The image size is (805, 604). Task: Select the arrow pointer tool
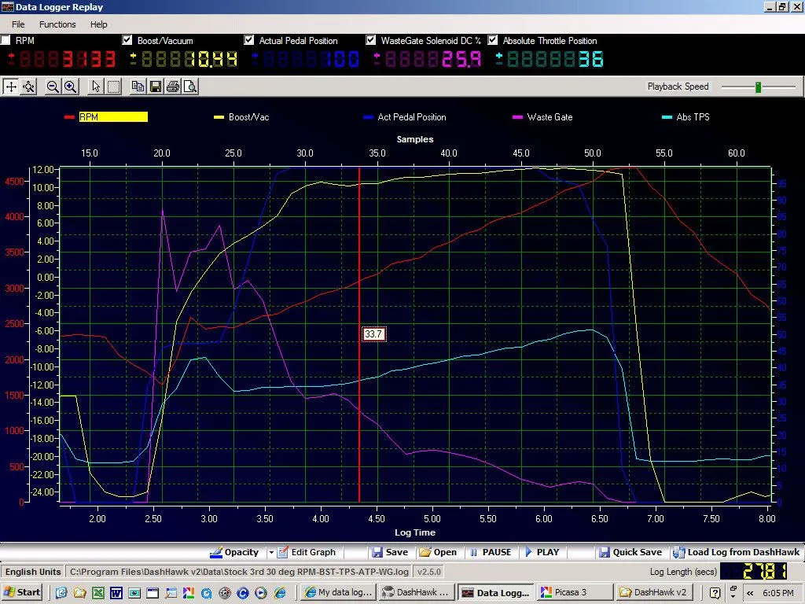(96, 87)
